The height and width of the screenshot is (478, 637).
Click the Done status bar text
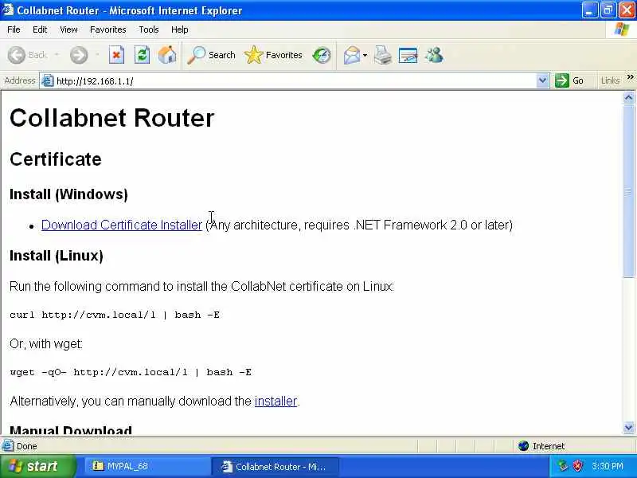coord(27,446)
